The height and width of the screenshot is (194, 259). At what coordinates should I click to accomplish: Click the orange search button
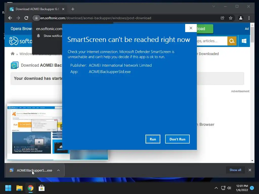click(232, 41)
